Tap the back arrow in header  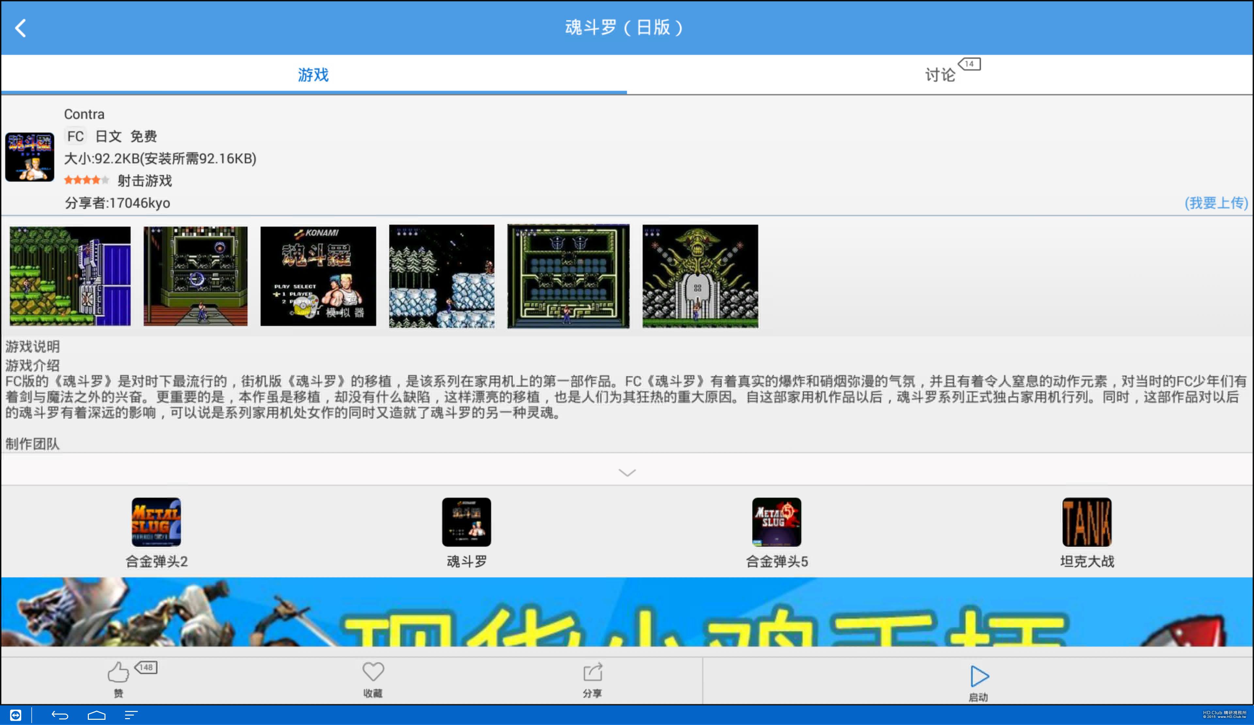click(x=20, y=28)
